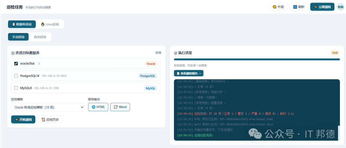
Task: Click the 全选 link
Action: coord(158,53)
